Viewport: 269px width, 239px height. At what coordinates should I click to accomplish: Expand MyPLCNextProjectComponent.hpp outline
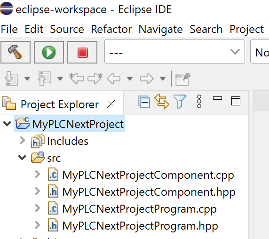click(38, 191)
